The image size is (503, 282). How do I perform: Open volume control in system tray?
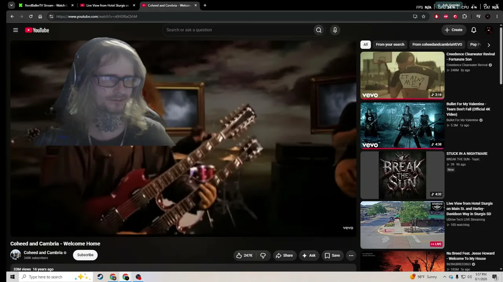[470, 277]
